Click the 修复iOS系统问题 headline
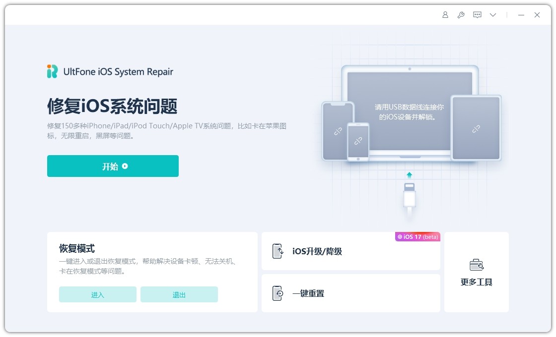 [112, 106]
